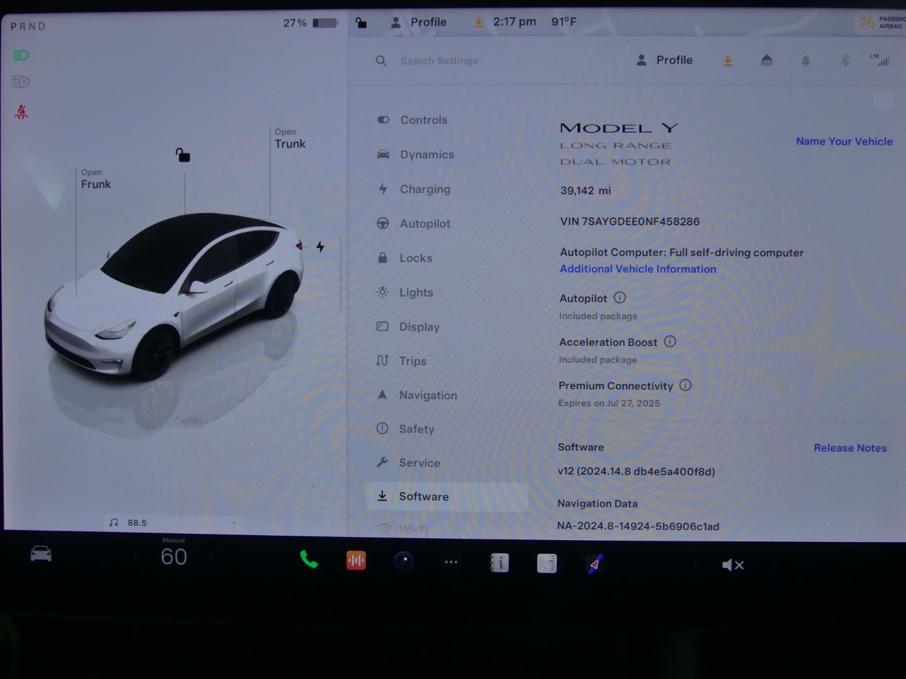Open notifications bell icon
The image size is (906, 679).
806,61
